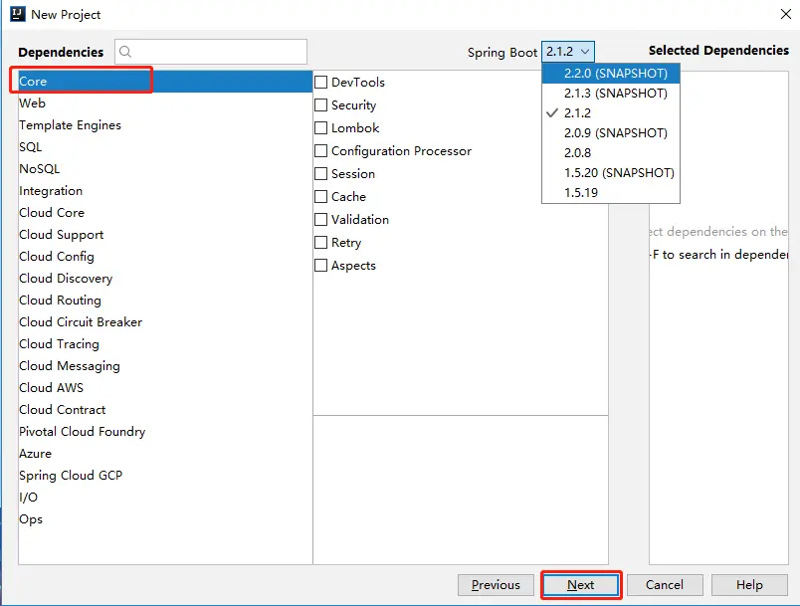Choose the Ops category
The height and width of the screenshot is (606, 800).
click(165, 519)
